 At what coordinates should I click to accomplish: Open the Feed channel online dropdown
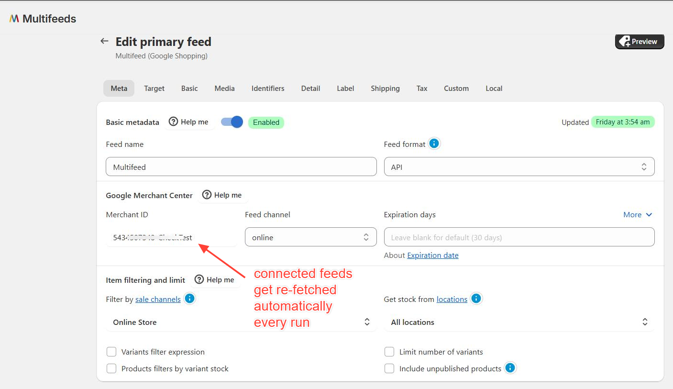coord(310,237)
